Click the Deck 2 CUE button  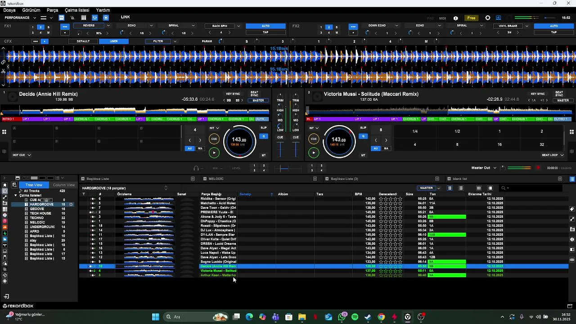[x=314, y=139]
